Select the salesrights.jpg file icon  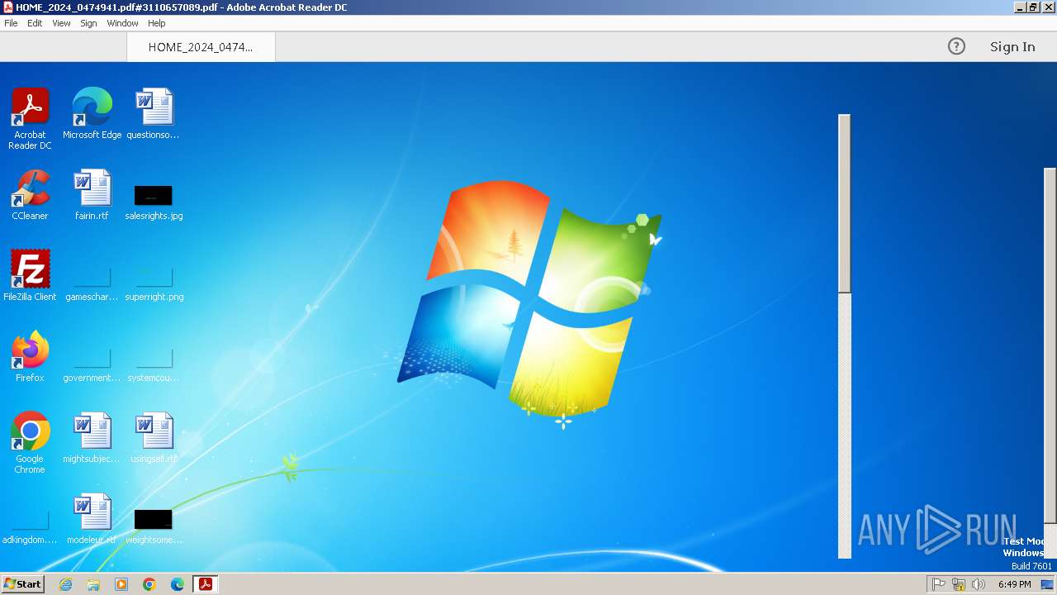click(154, 202)
